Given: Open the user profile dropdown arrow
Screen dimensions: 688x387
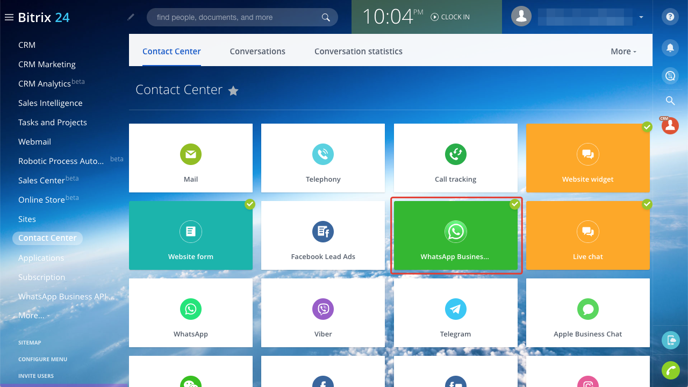Looking at the screenshot, I should coord(641,17).
